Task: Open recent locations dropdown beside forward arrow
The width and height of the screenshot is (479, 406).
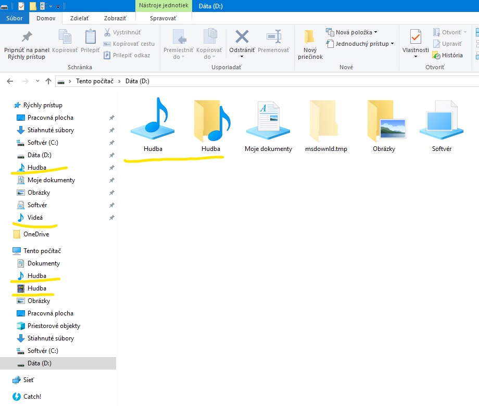Action: tap(37, 81)
